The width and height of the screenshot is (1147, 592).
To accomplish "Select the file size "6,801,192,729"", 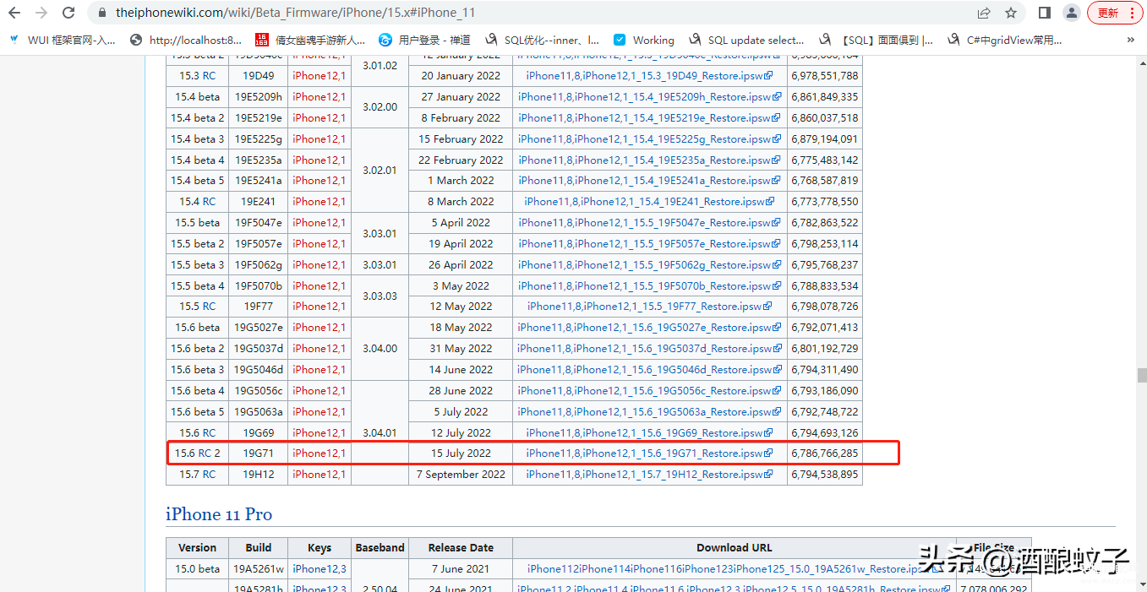I will pos(825,349).
